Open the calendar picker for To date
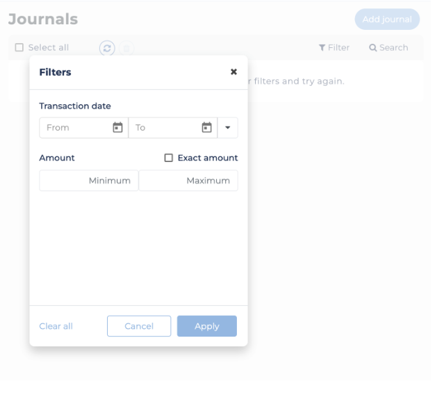This screenshot has height=395, width=435. tap(206, 128)
